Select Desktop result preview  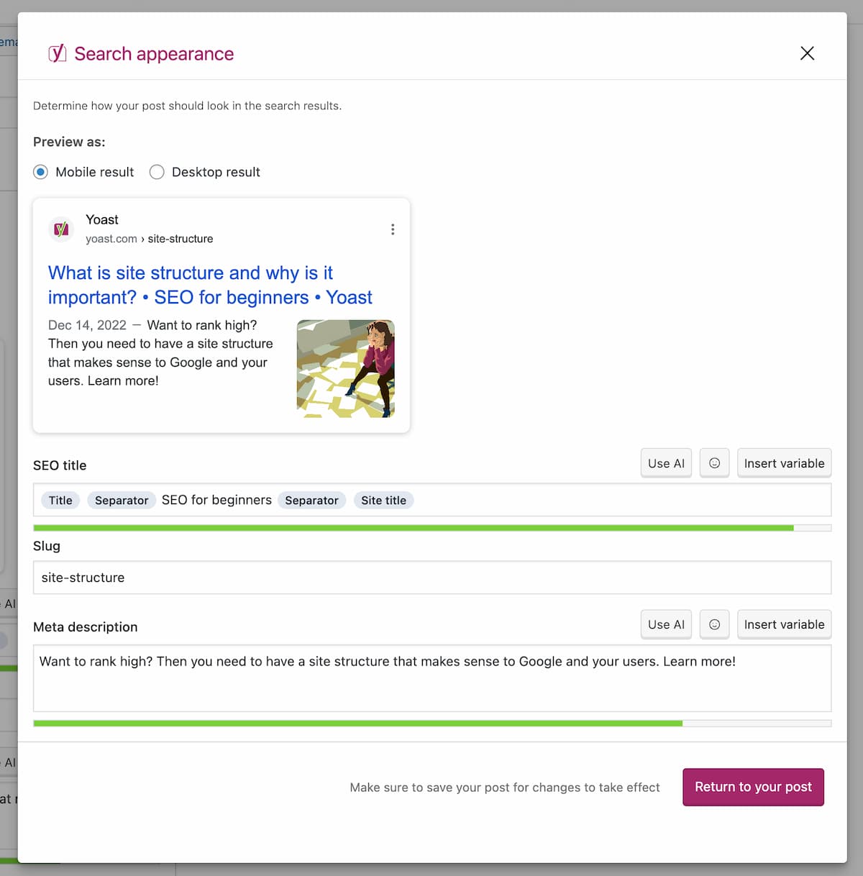[157, 172]
